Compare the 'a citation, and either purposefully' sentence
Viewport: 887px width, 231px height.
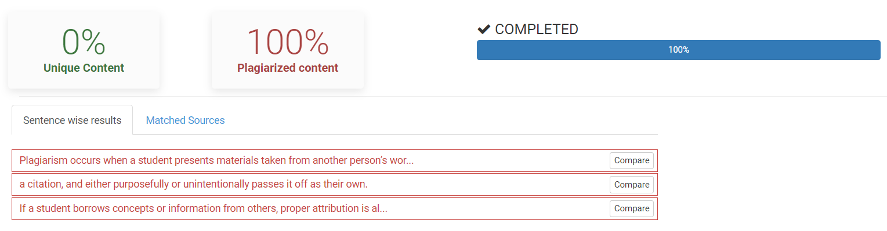click(x=631, y=185)
